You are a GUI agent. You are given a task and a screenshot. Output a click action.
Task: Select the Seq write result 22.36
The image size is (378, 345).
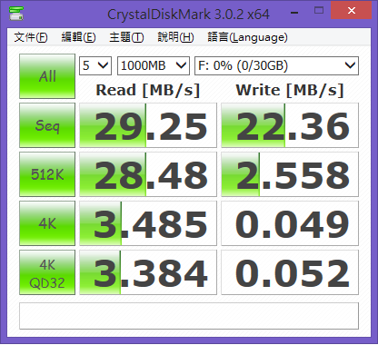point(290,125)
